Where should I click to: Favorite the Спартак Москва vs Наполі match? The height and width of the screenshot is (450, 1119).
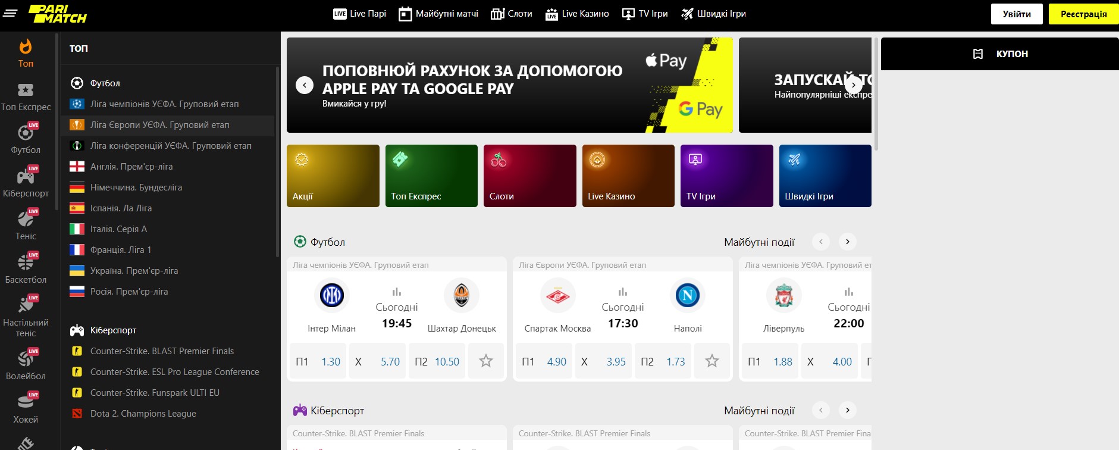[712, 361]
